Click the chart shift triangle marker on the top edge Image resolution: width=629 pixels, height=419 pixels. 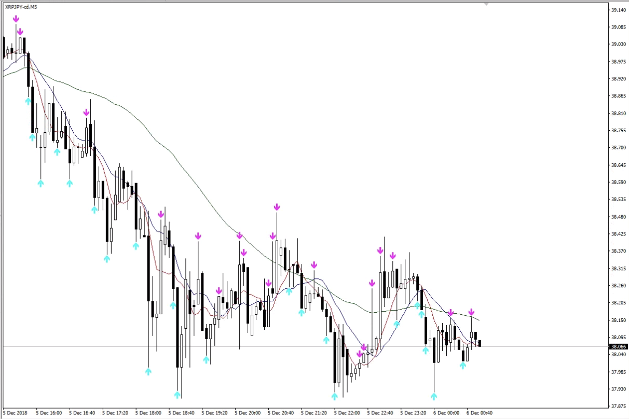(486, 4)
